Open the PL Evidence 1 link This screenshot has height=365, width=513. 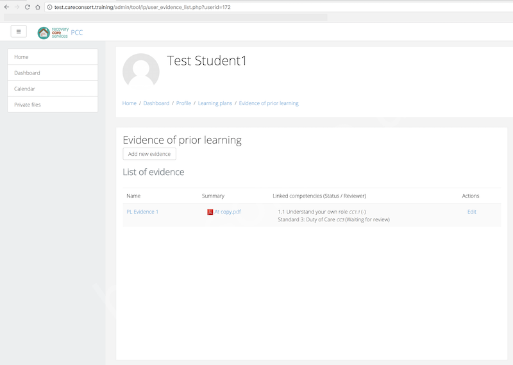142,212
